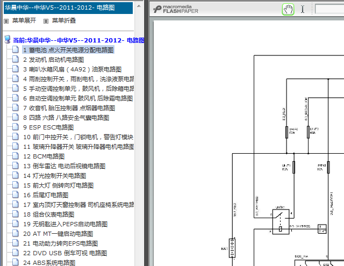
Task: Open 21 电动助力转向EPS电路图
Action: pyautogui.click(x=61, y=243)
